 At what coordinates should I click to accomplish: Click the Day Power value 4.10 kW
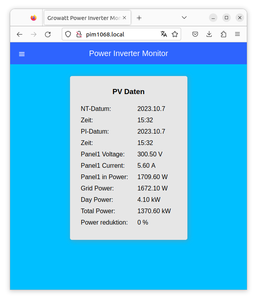click(x=149, y=199)
